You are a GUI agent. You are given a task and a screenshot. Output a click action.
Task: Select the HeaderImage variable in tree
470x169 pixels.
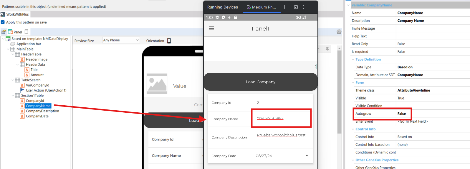[37, 59]
